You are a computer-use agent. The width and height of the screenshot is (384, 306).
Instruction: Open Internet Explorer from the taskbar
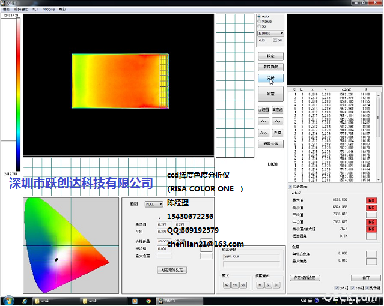[25, 301]
